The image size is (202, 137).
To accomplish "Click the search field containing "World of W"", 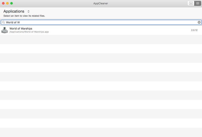I will coord(101,22).
